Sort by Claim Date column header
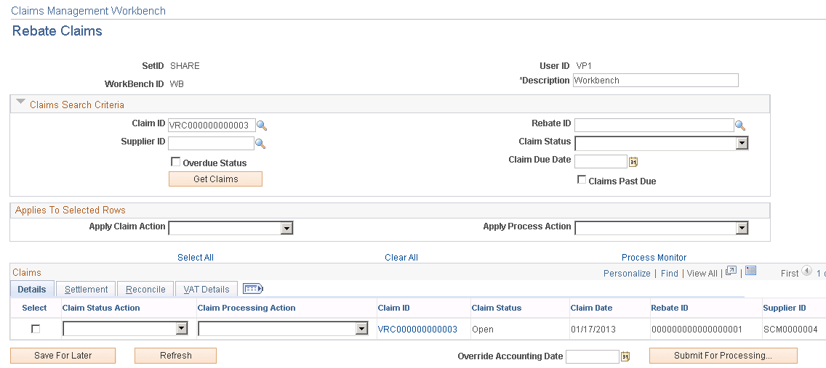Image resolution: width=826 pixels, height=368 pixels. pyautogui.click(x=591, y=308)
